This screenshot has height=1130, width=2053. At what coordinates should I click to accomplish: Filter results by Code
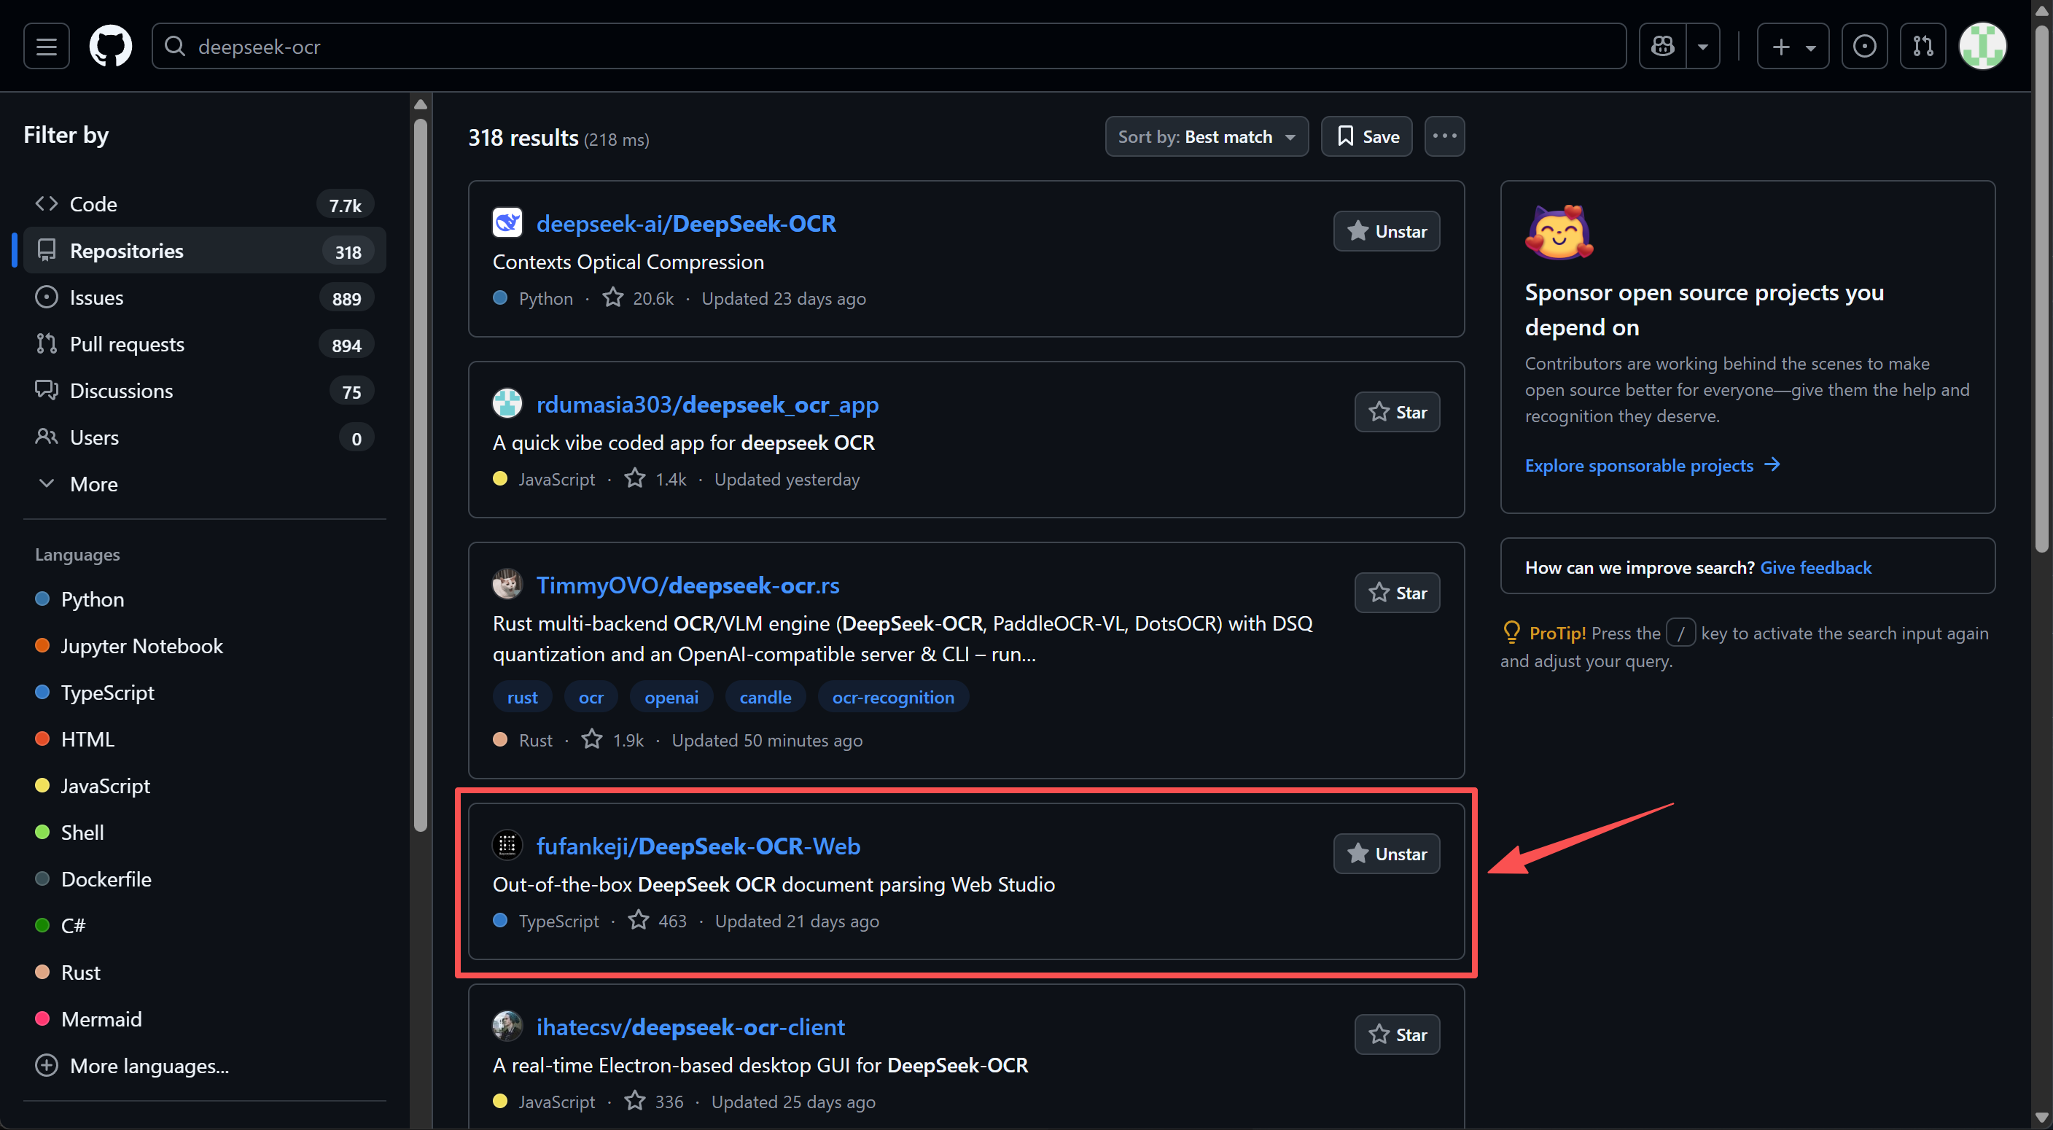[205, 204]
